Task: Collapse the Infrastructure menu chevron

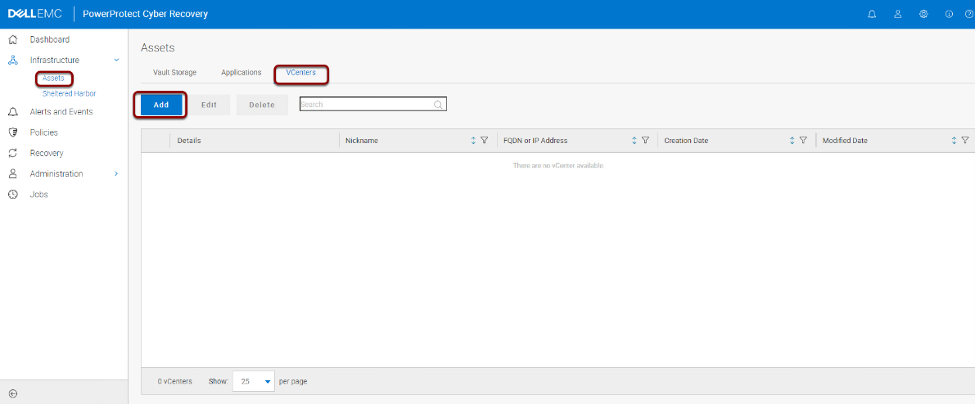Action: click(x=116, y=61)
